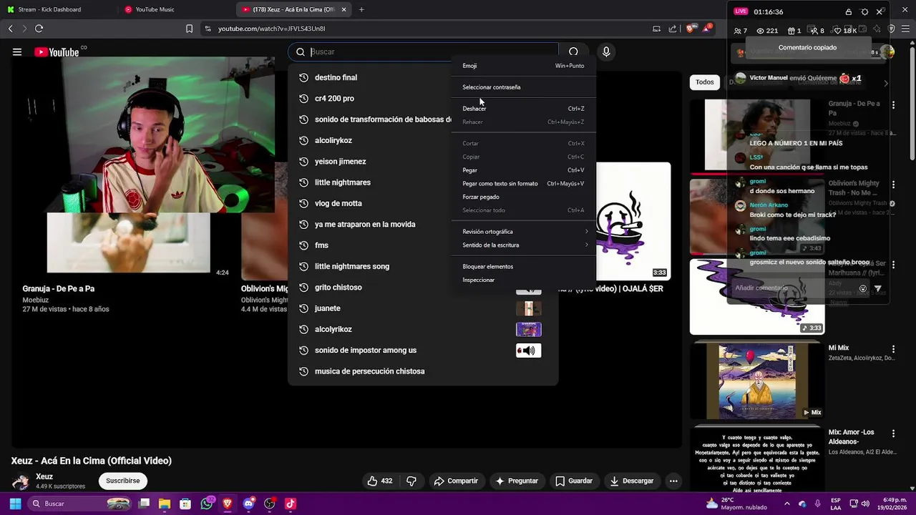Open the Windows Start menu
The width and height of the screenshot is (916, 515).
click(15, 504)
